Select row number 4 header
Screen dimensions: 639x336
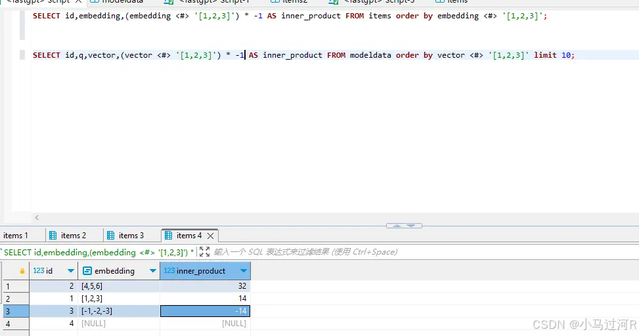(16, 324)
